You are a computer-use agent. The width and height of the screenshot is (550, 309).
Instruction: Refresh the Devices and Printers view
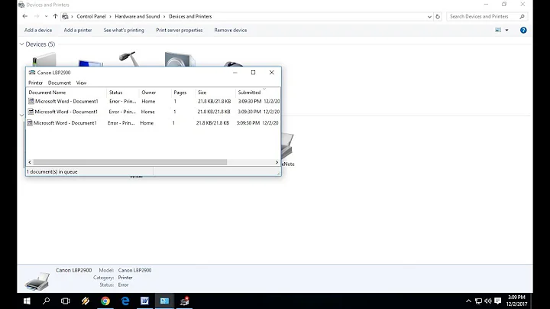438,17
